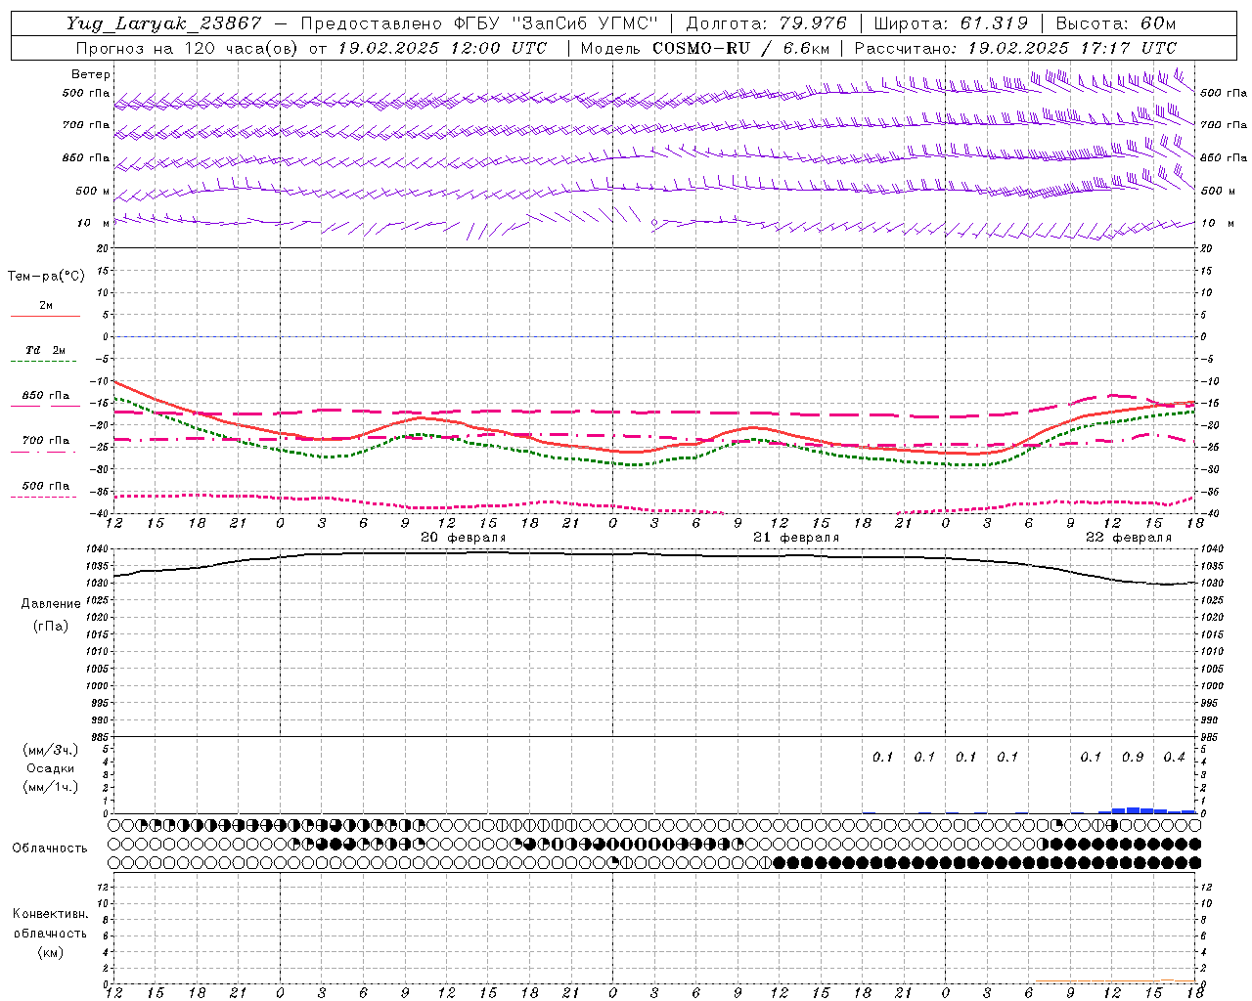Click the Ветер panel label

91,74
